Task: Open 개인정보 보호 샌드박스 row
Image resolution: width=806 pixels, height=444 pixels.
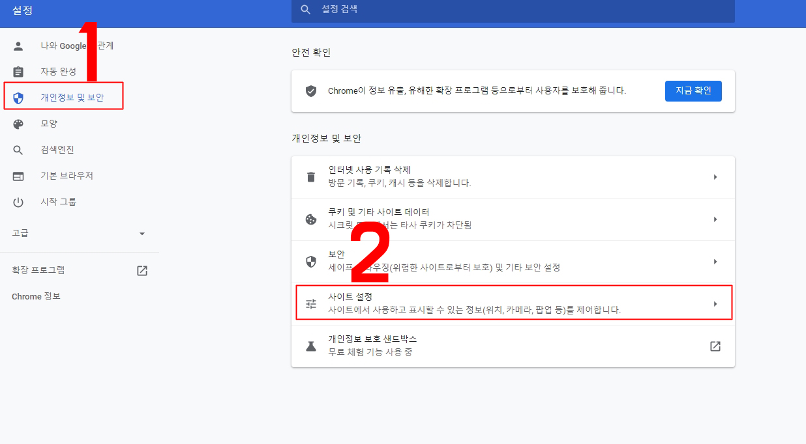Action: [x=513, y=346]
